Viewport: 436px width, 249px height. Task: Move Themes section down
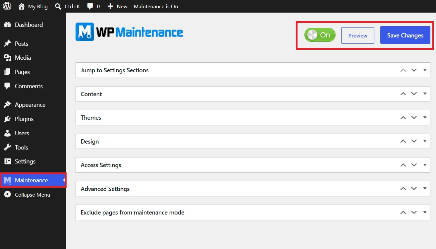[x=414, y=117]
